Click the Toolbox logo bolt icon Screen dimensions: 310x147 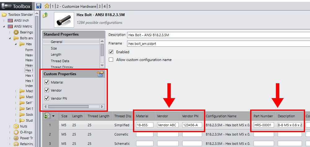[6, 6]
